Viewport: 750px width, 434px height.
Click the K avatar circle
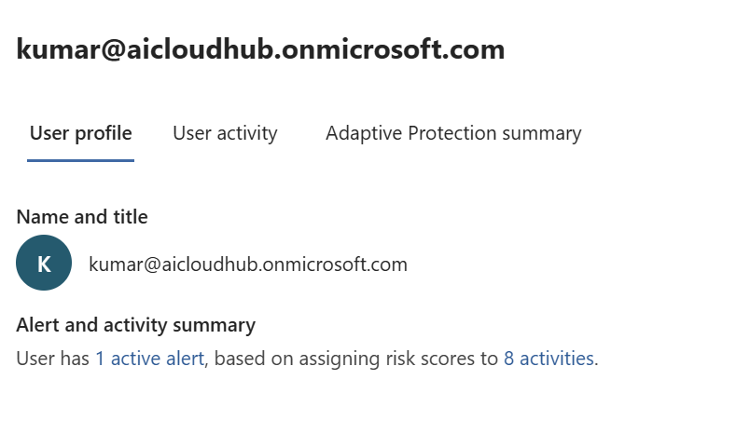44,264
